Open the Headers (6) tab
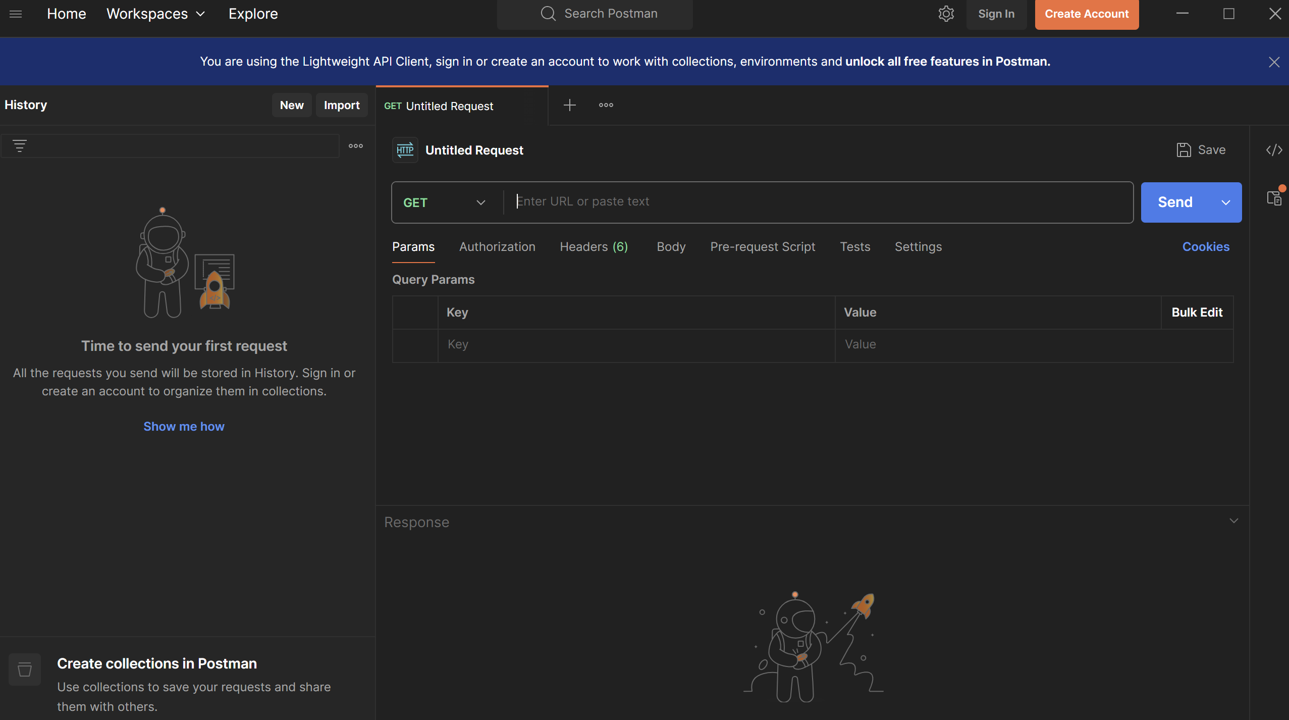The image size is (1289, 720). click(x=594, y=247)
